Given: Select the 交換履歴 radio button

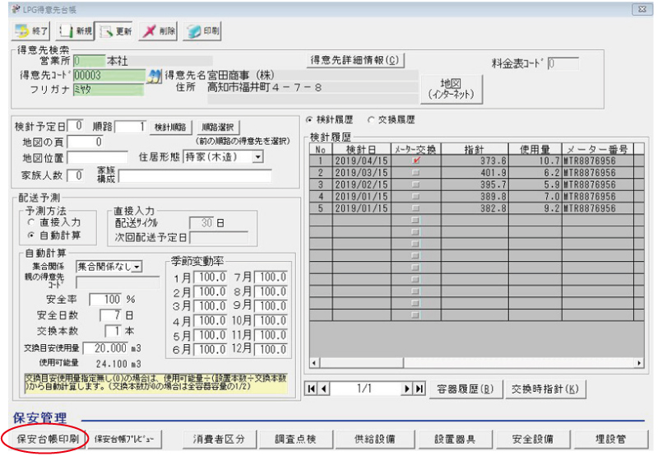Looking at the screenshot, I should coord(370,120).
